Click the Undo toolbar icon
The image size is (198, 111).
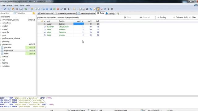coord(17,9)
